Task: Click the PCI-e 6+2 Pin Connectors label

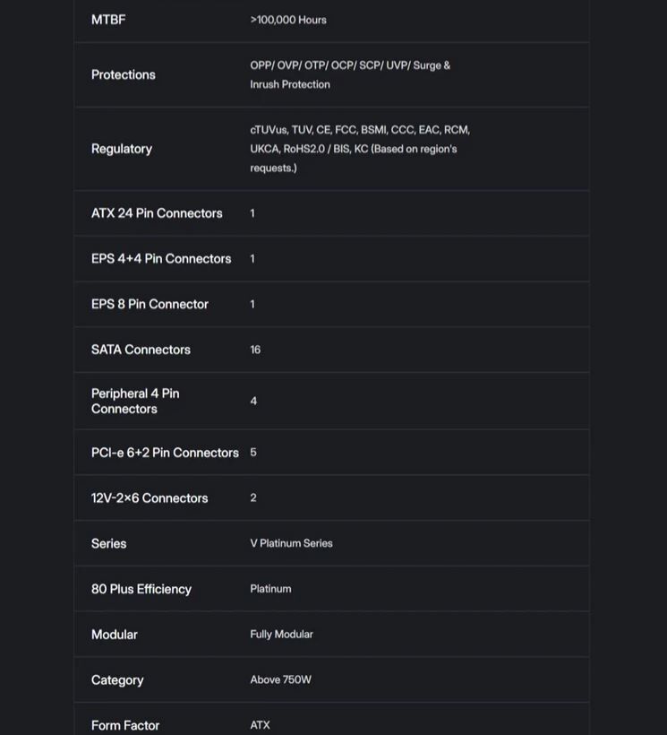Action: [x=165, y=454]
